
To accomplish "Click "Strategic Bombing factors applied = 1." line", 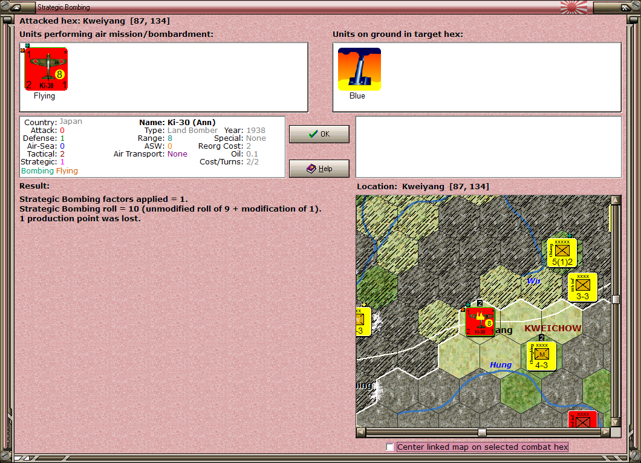I will [104, 199].
